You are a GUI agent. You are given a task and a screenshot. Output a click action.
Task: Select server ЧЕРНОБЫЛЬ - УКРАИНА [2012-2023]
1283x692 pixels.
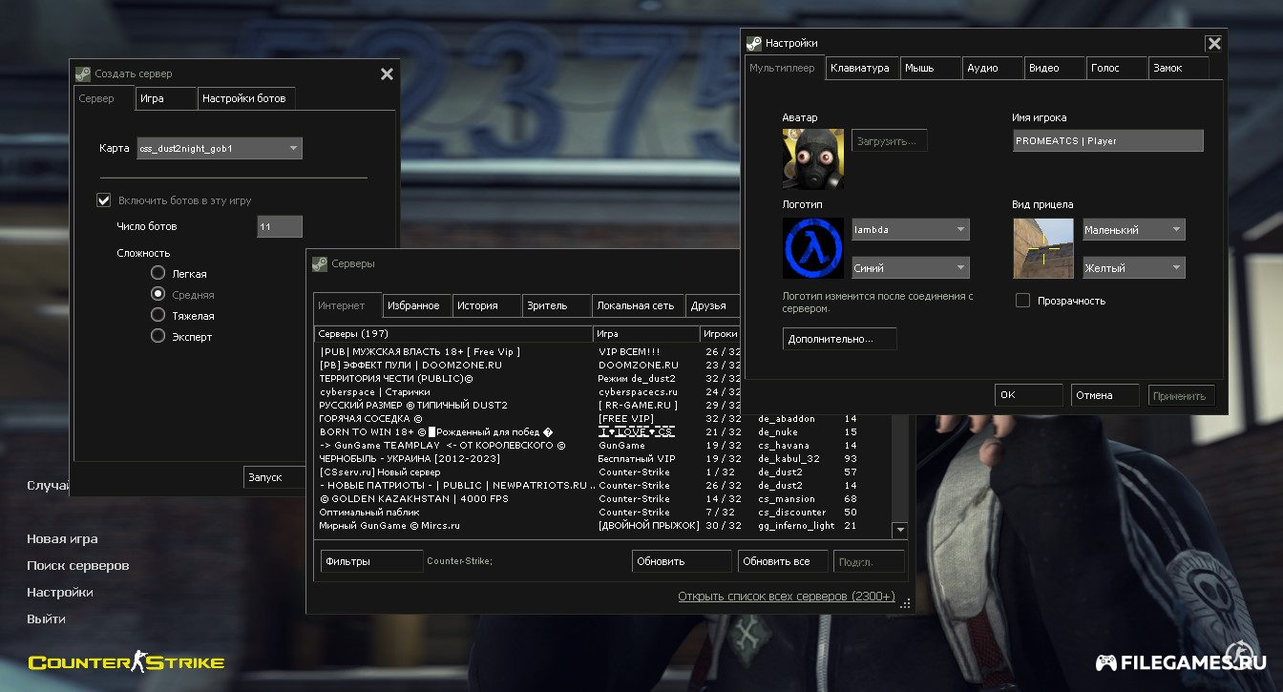click(601, 458)
